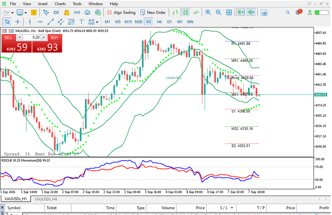
Task: Open the File menu
Action: 13,4
